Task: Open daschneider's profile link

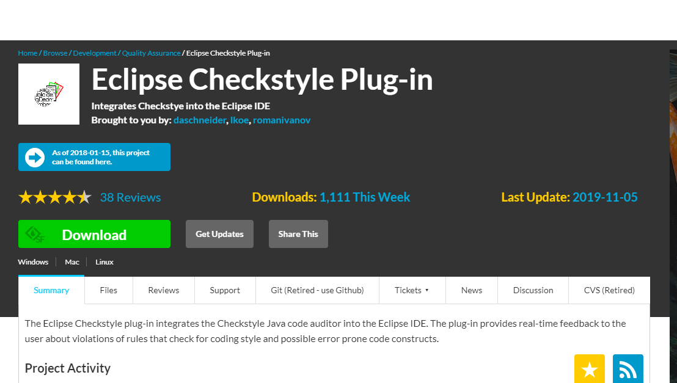Action: 199,120
